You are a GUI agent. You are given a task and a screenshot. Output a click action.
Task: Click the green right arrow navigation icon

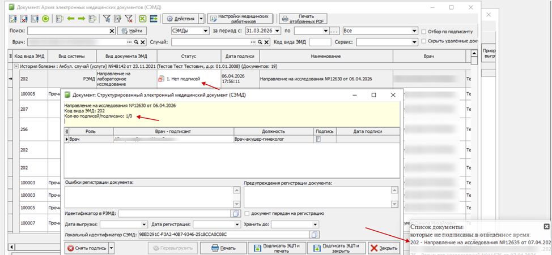coord(82,19)
